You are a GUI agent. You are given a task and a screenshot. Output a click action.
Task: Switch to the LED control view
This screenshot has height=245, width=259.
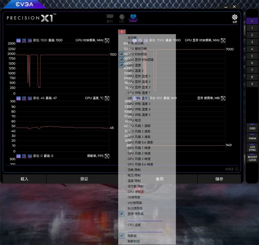click(122, 17)
